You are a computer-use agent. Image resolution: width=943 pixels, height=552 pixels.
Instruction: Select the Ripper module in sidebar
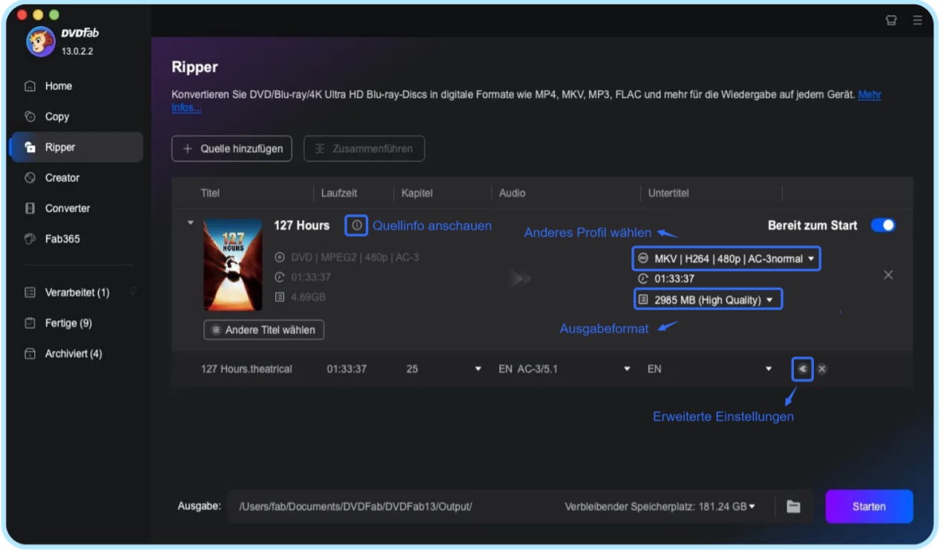(76, 147)
